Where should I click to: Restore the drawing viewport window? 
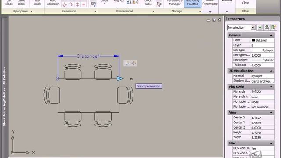tap(214, 20)
